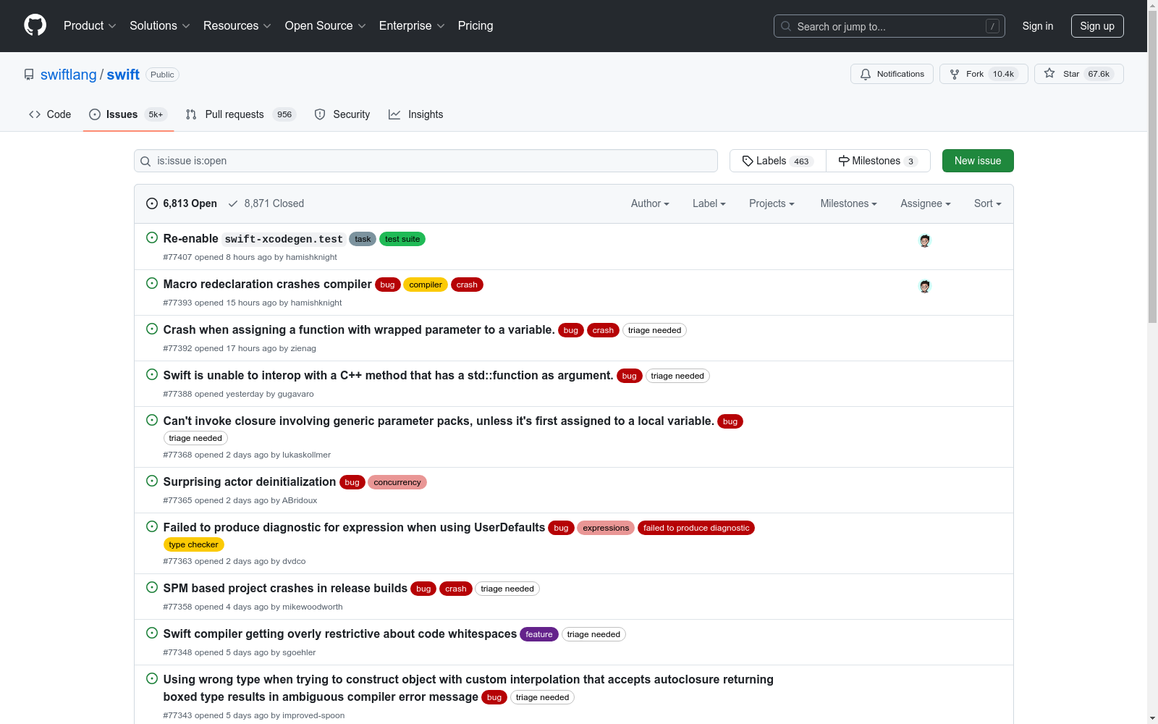The width and height of the screenshot is (1158, 724).
Task: Open the Label filter dropdown
Action: click(x=709, y=203)
